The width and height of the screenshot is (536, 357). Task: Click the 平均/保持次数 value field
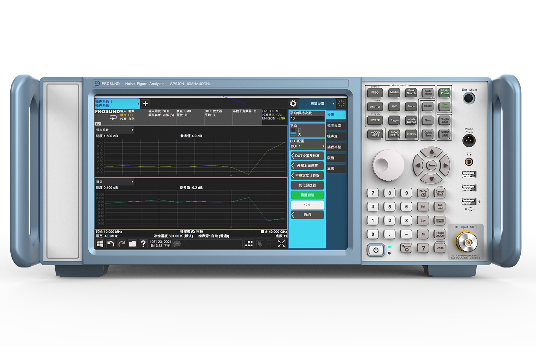pos(307,119)
